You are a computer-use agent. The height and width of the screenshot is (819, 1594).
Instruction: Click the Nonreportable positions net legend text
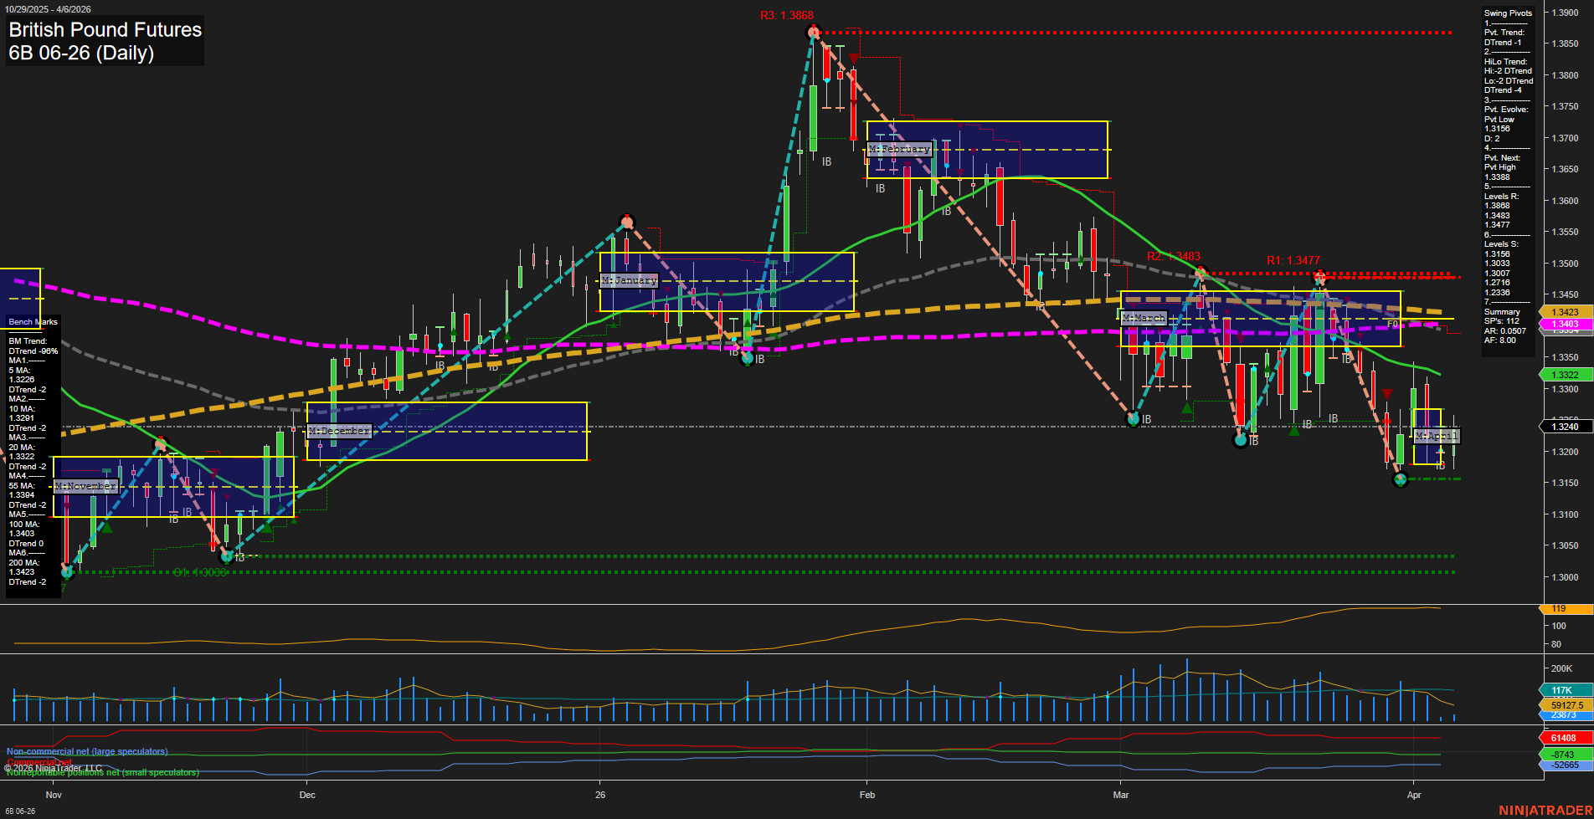(x=102, y=773)
